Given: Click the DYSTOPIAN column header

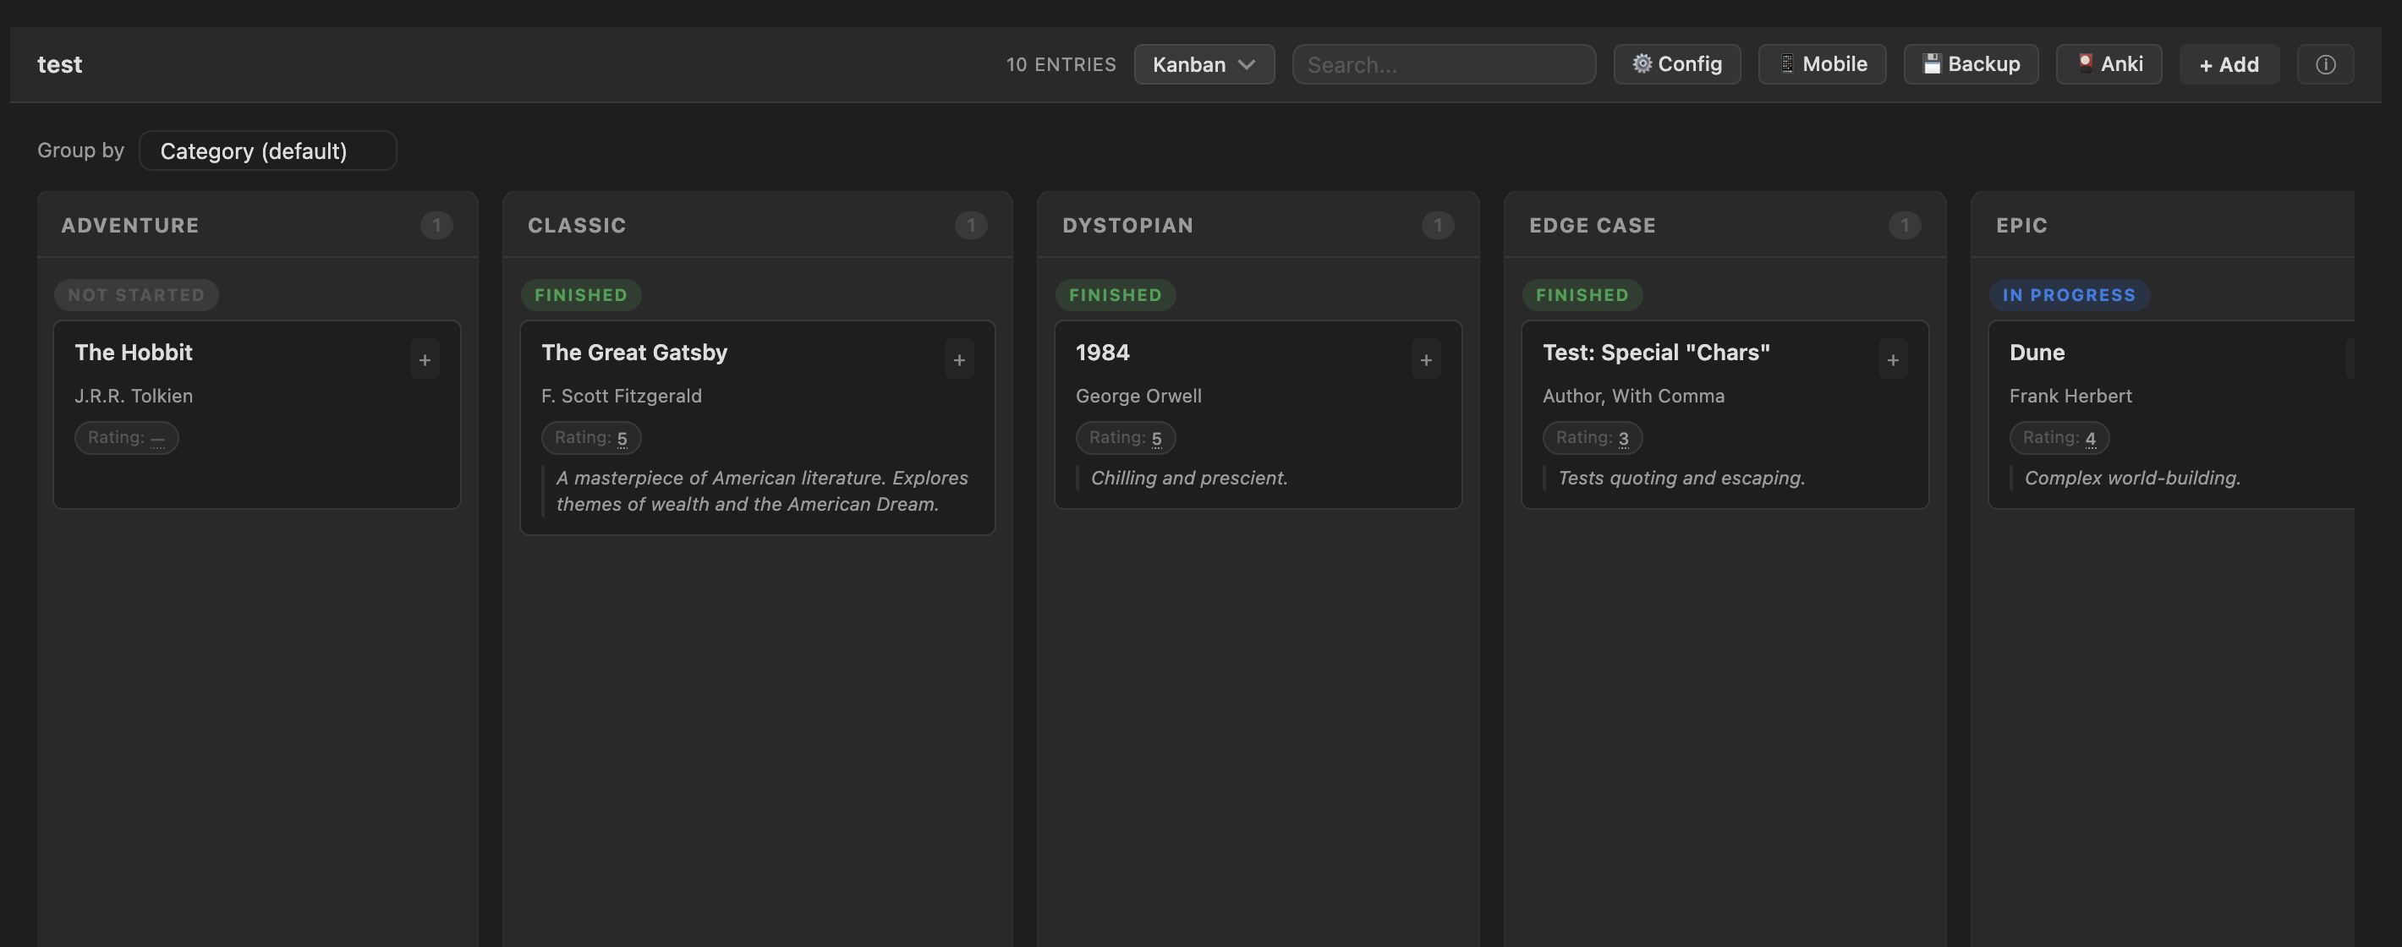Looking at the screenshot, I should [1127, 226].
